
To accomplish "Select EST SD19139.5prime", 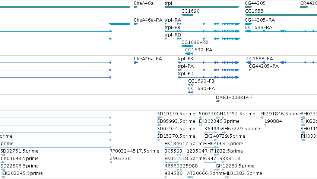I will pos(176,114).
